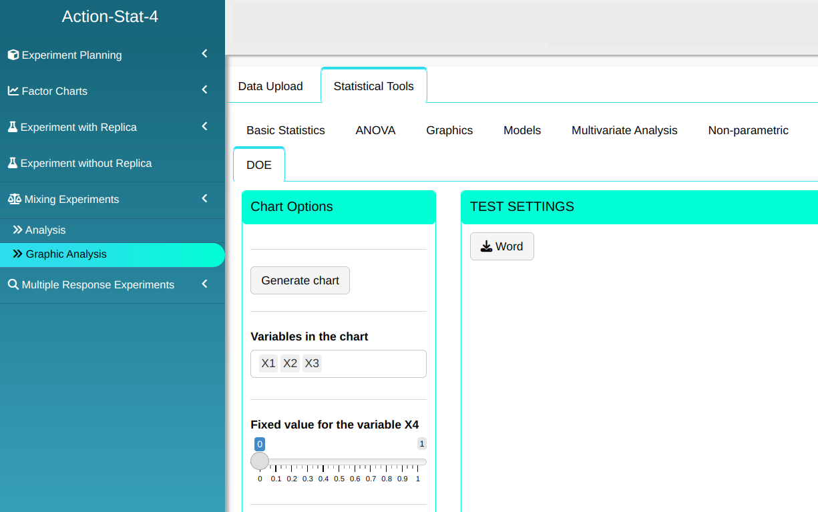Click the flask icon for Experiment with Replica
818x512 pixels.
click(x=13, y=127)
